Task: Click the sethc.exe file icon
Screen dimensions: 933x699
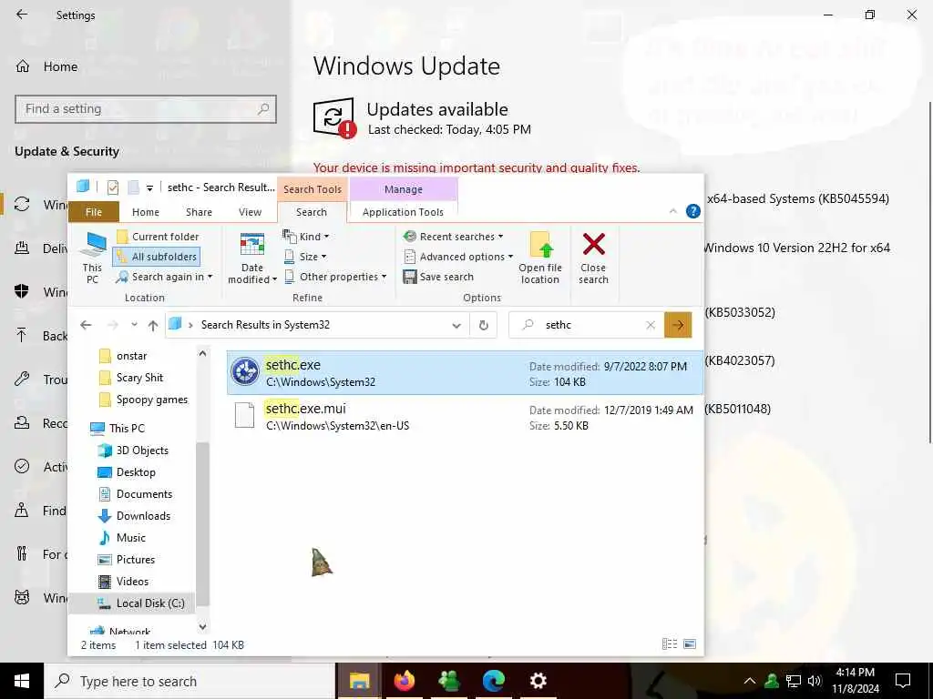Action: (245, 372)
